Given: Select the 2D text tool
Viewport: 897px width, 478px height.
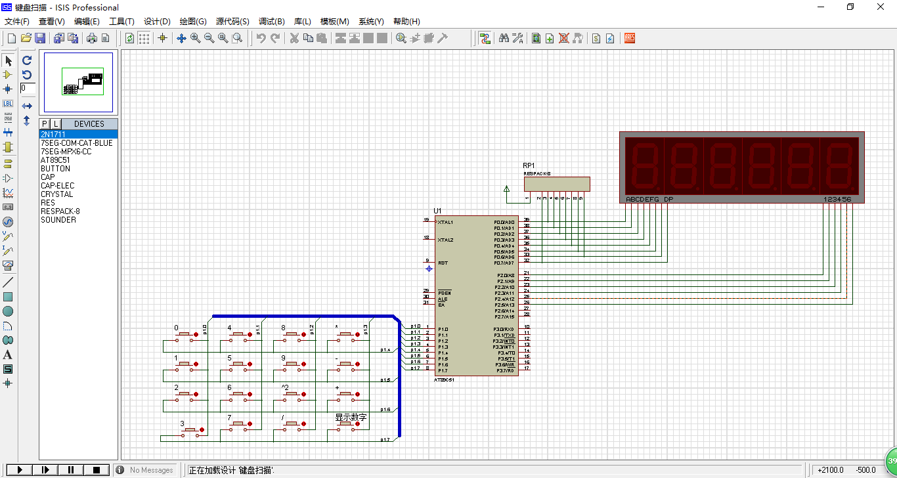Looking at the screenshot, I should 8,355.
